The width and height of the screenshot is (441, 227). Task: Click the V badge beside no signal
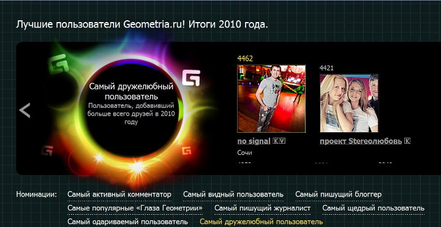[282, 141]
